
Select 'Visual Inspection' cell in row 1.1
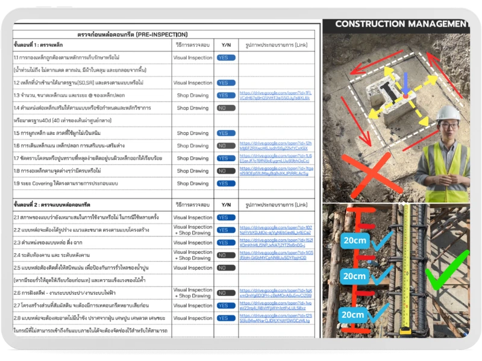(x=193, y=58)
